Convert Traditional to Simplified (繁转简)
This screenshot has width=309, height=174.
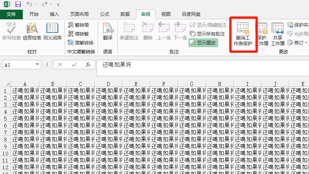(78, 25)
